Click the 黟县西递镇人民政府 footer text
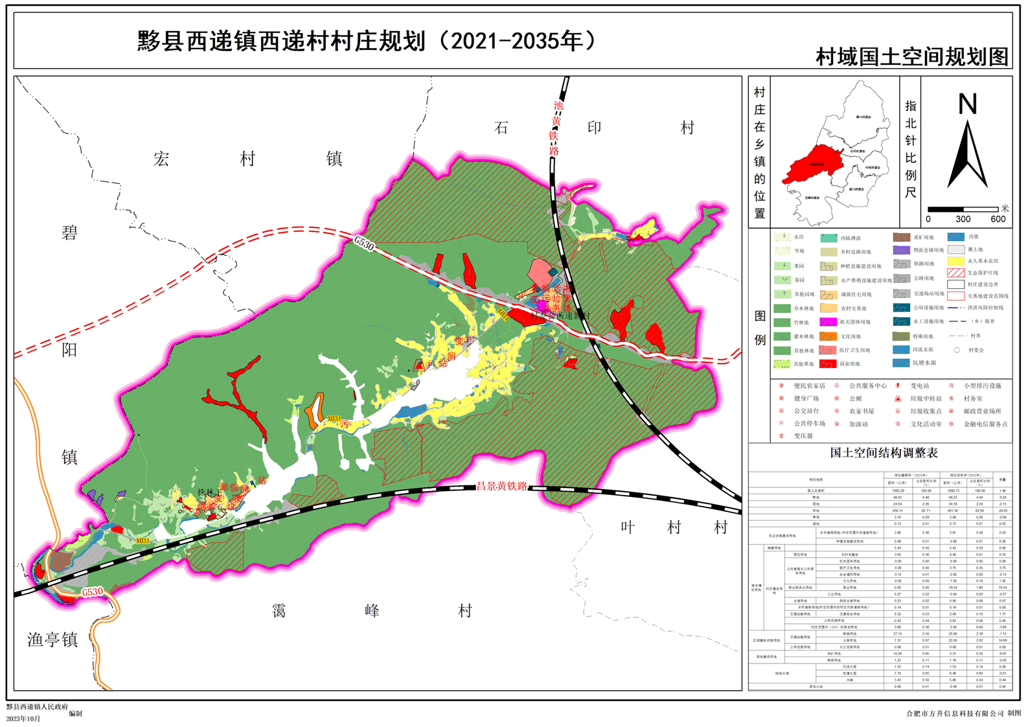 click(x=37, y=707)
